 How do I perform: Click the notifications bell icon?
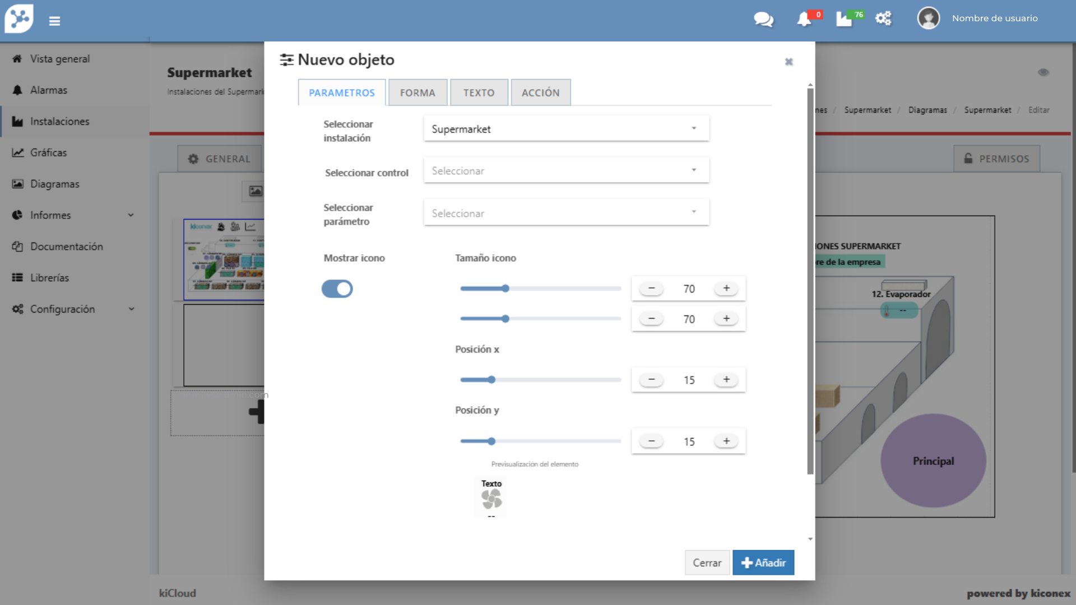point(804,19)
